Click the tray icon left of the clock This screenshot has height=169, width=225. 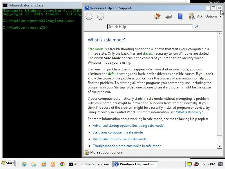click(x=196, y=164)
